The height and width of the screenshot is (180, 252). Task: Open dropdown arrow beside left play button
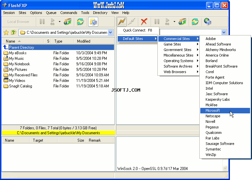coord(60,22)
